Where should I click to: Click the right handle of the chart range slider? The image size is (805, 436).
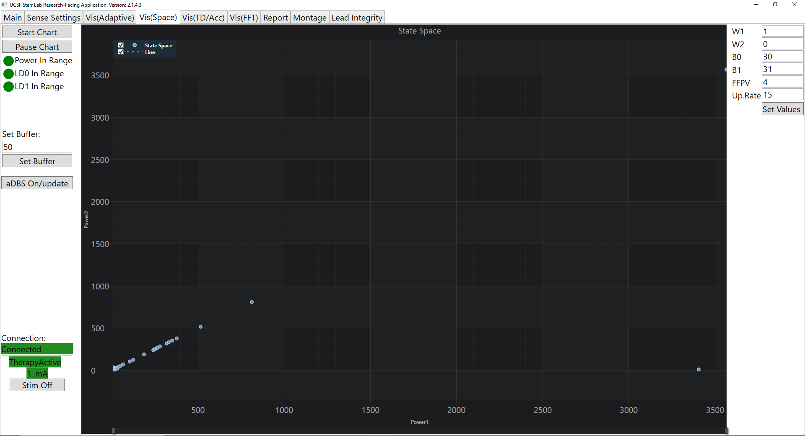(x=727, y=431)
